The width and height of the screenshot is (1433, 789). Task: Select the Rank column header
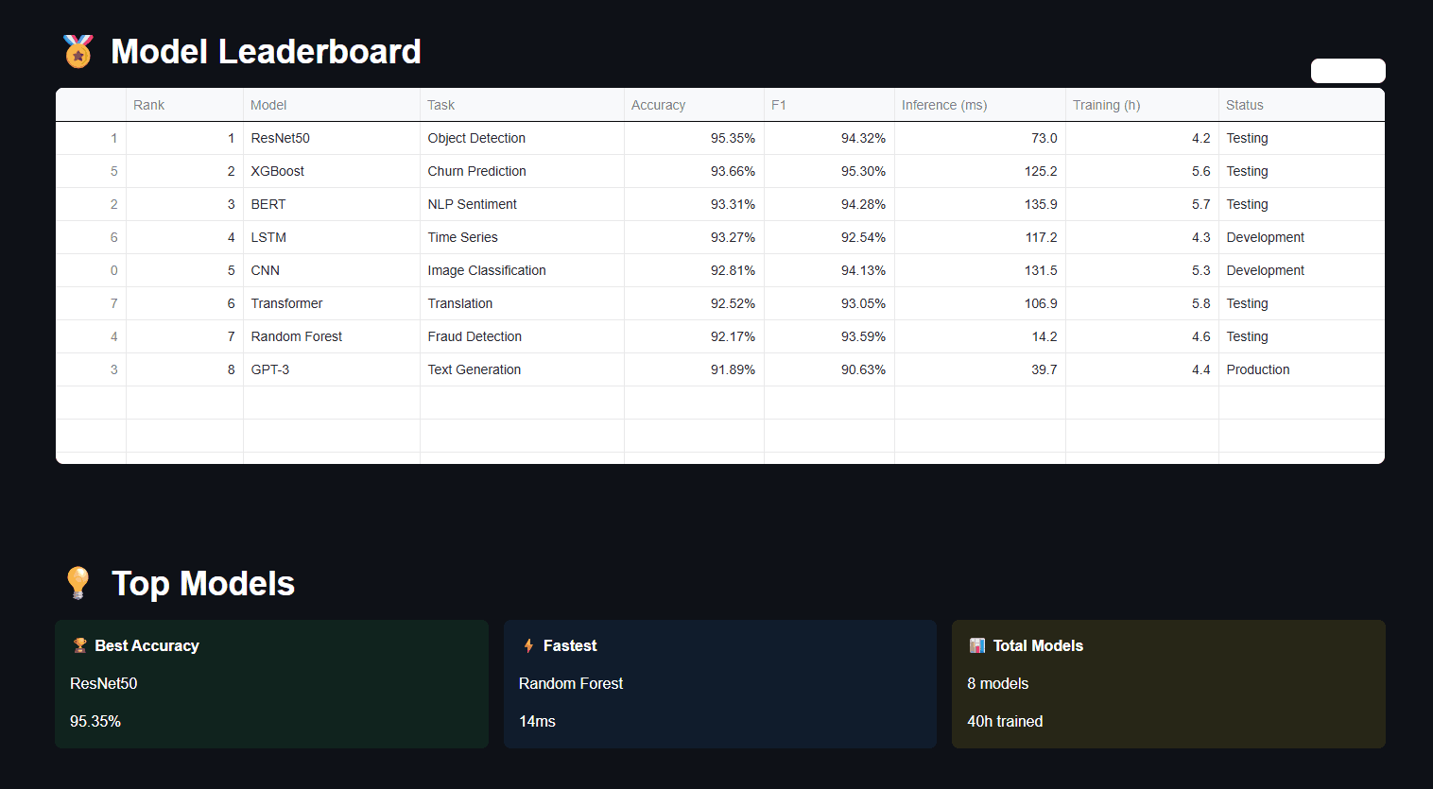tap(184, 105)
